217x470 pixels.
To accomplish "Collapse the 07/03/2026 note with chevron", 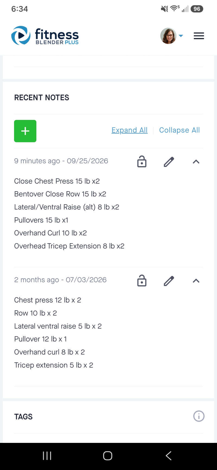I will coord(196,281).
